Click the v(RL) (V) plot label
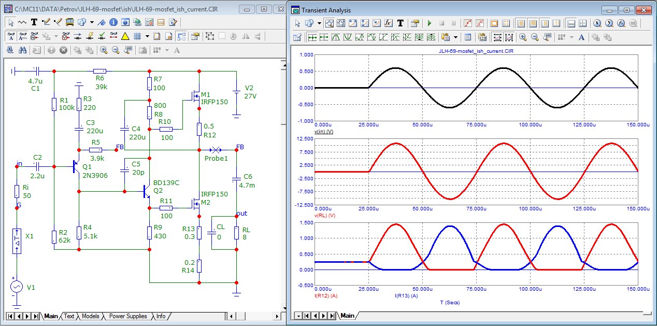This screenshot has width=657, height=326. (x=325, y=215)
